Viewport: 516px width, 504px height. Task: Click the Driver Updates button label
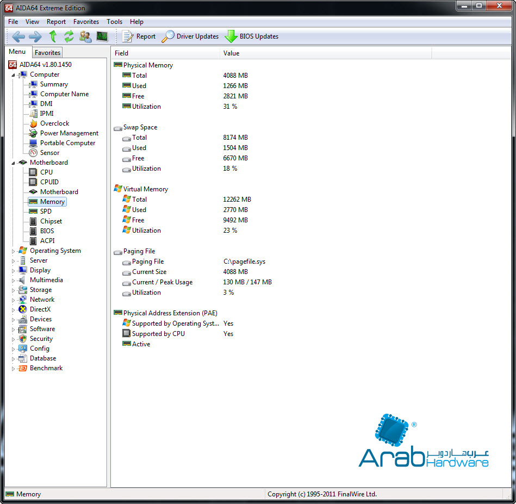(x=197, y=36)
